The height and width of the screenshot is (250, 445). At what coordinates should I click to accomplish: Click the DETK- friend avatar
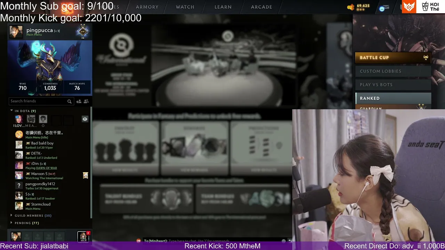[x=19, y=155]
